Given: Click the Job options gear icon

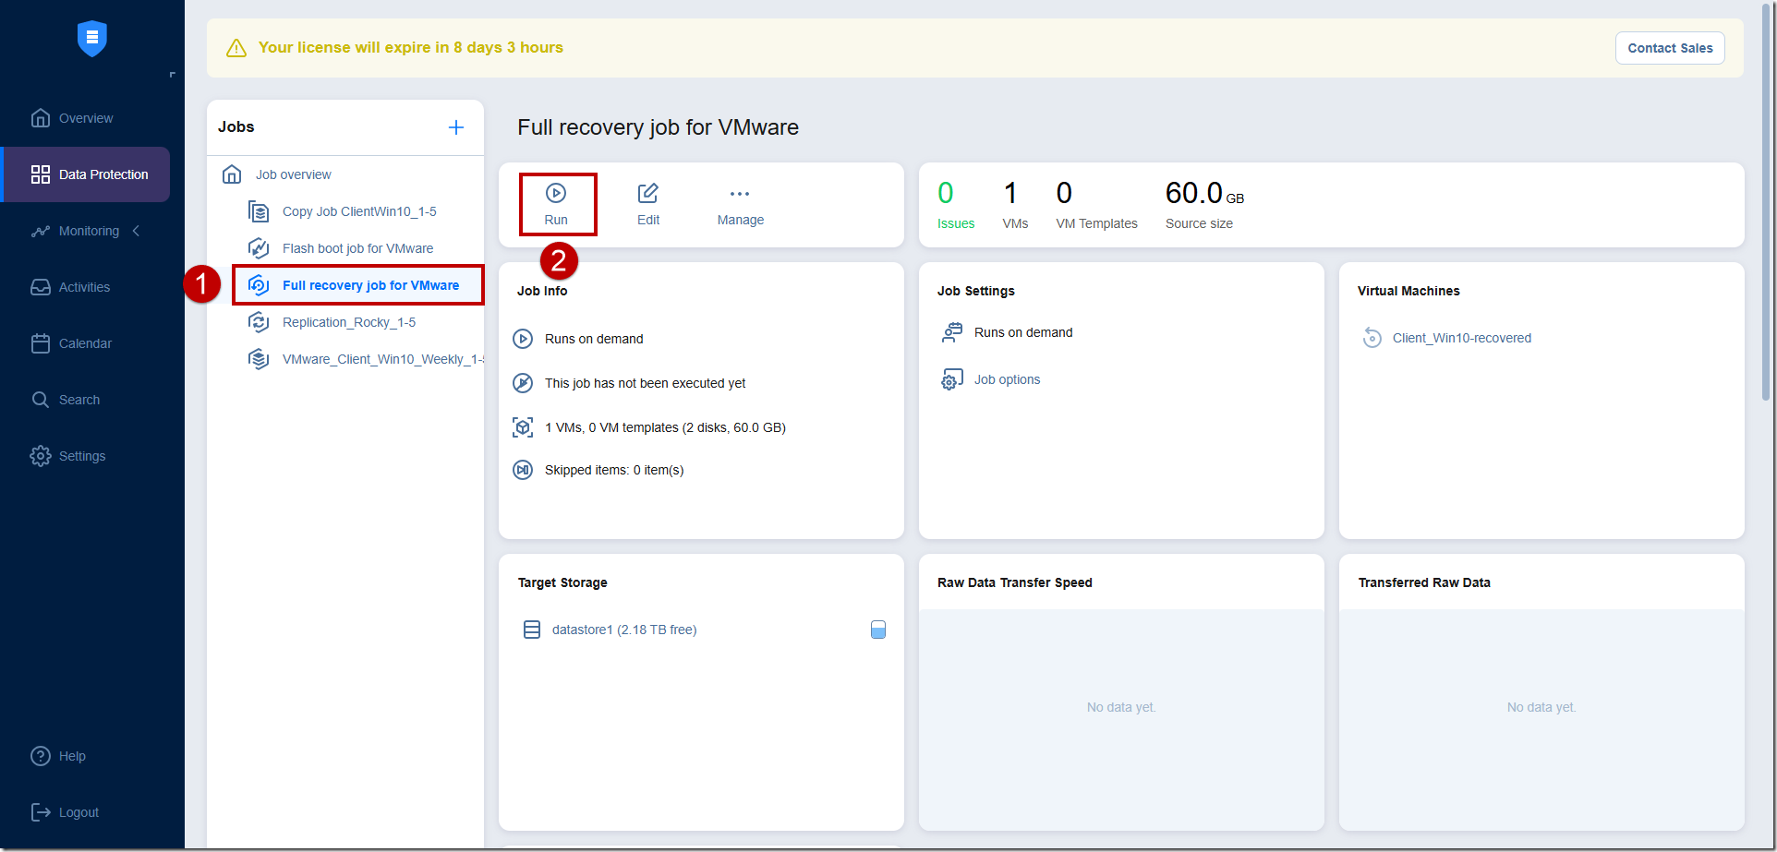Looking at the screenshot, I should click(951, 379).
